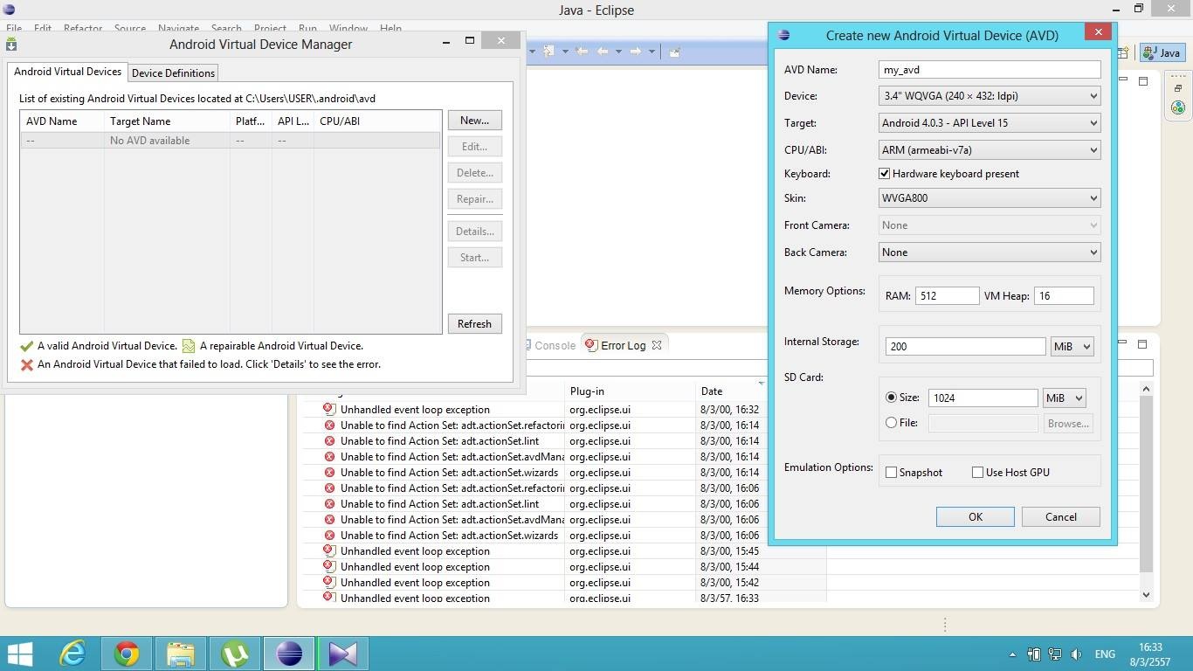
Task: Switch to the Console tab
Action: tap(554, 345)
